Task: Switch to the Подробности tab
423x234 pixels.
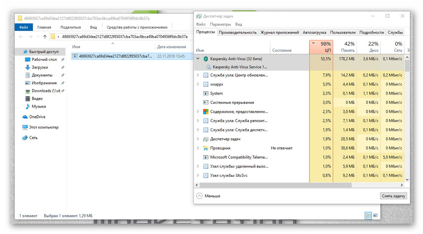Action: (x=371, y=32)
